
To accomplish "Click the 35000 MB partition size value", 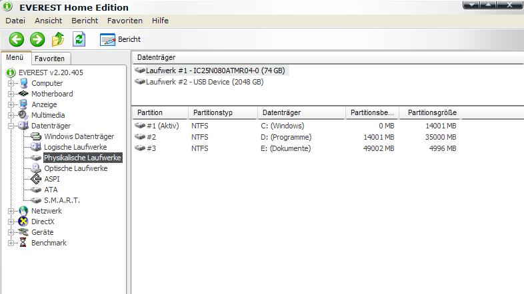I will 441,137.
